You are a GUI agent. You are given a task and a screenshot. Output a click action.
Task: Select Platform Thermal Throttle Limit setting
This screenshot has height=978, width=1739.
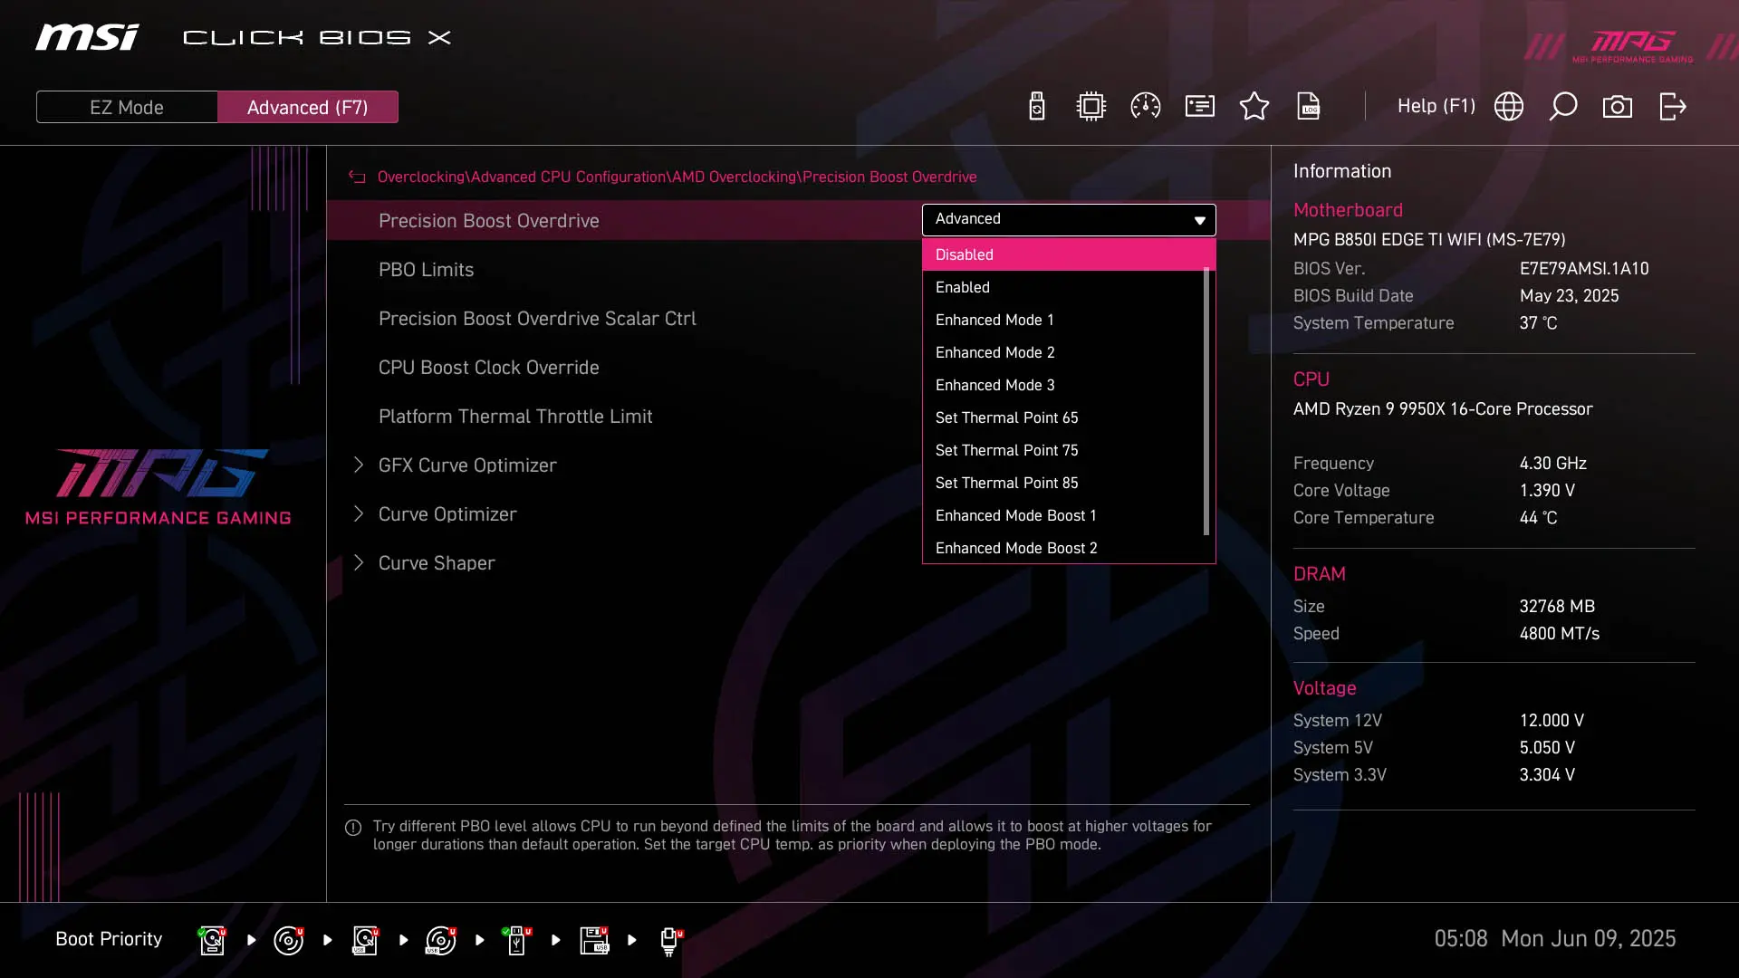point(515,417)
